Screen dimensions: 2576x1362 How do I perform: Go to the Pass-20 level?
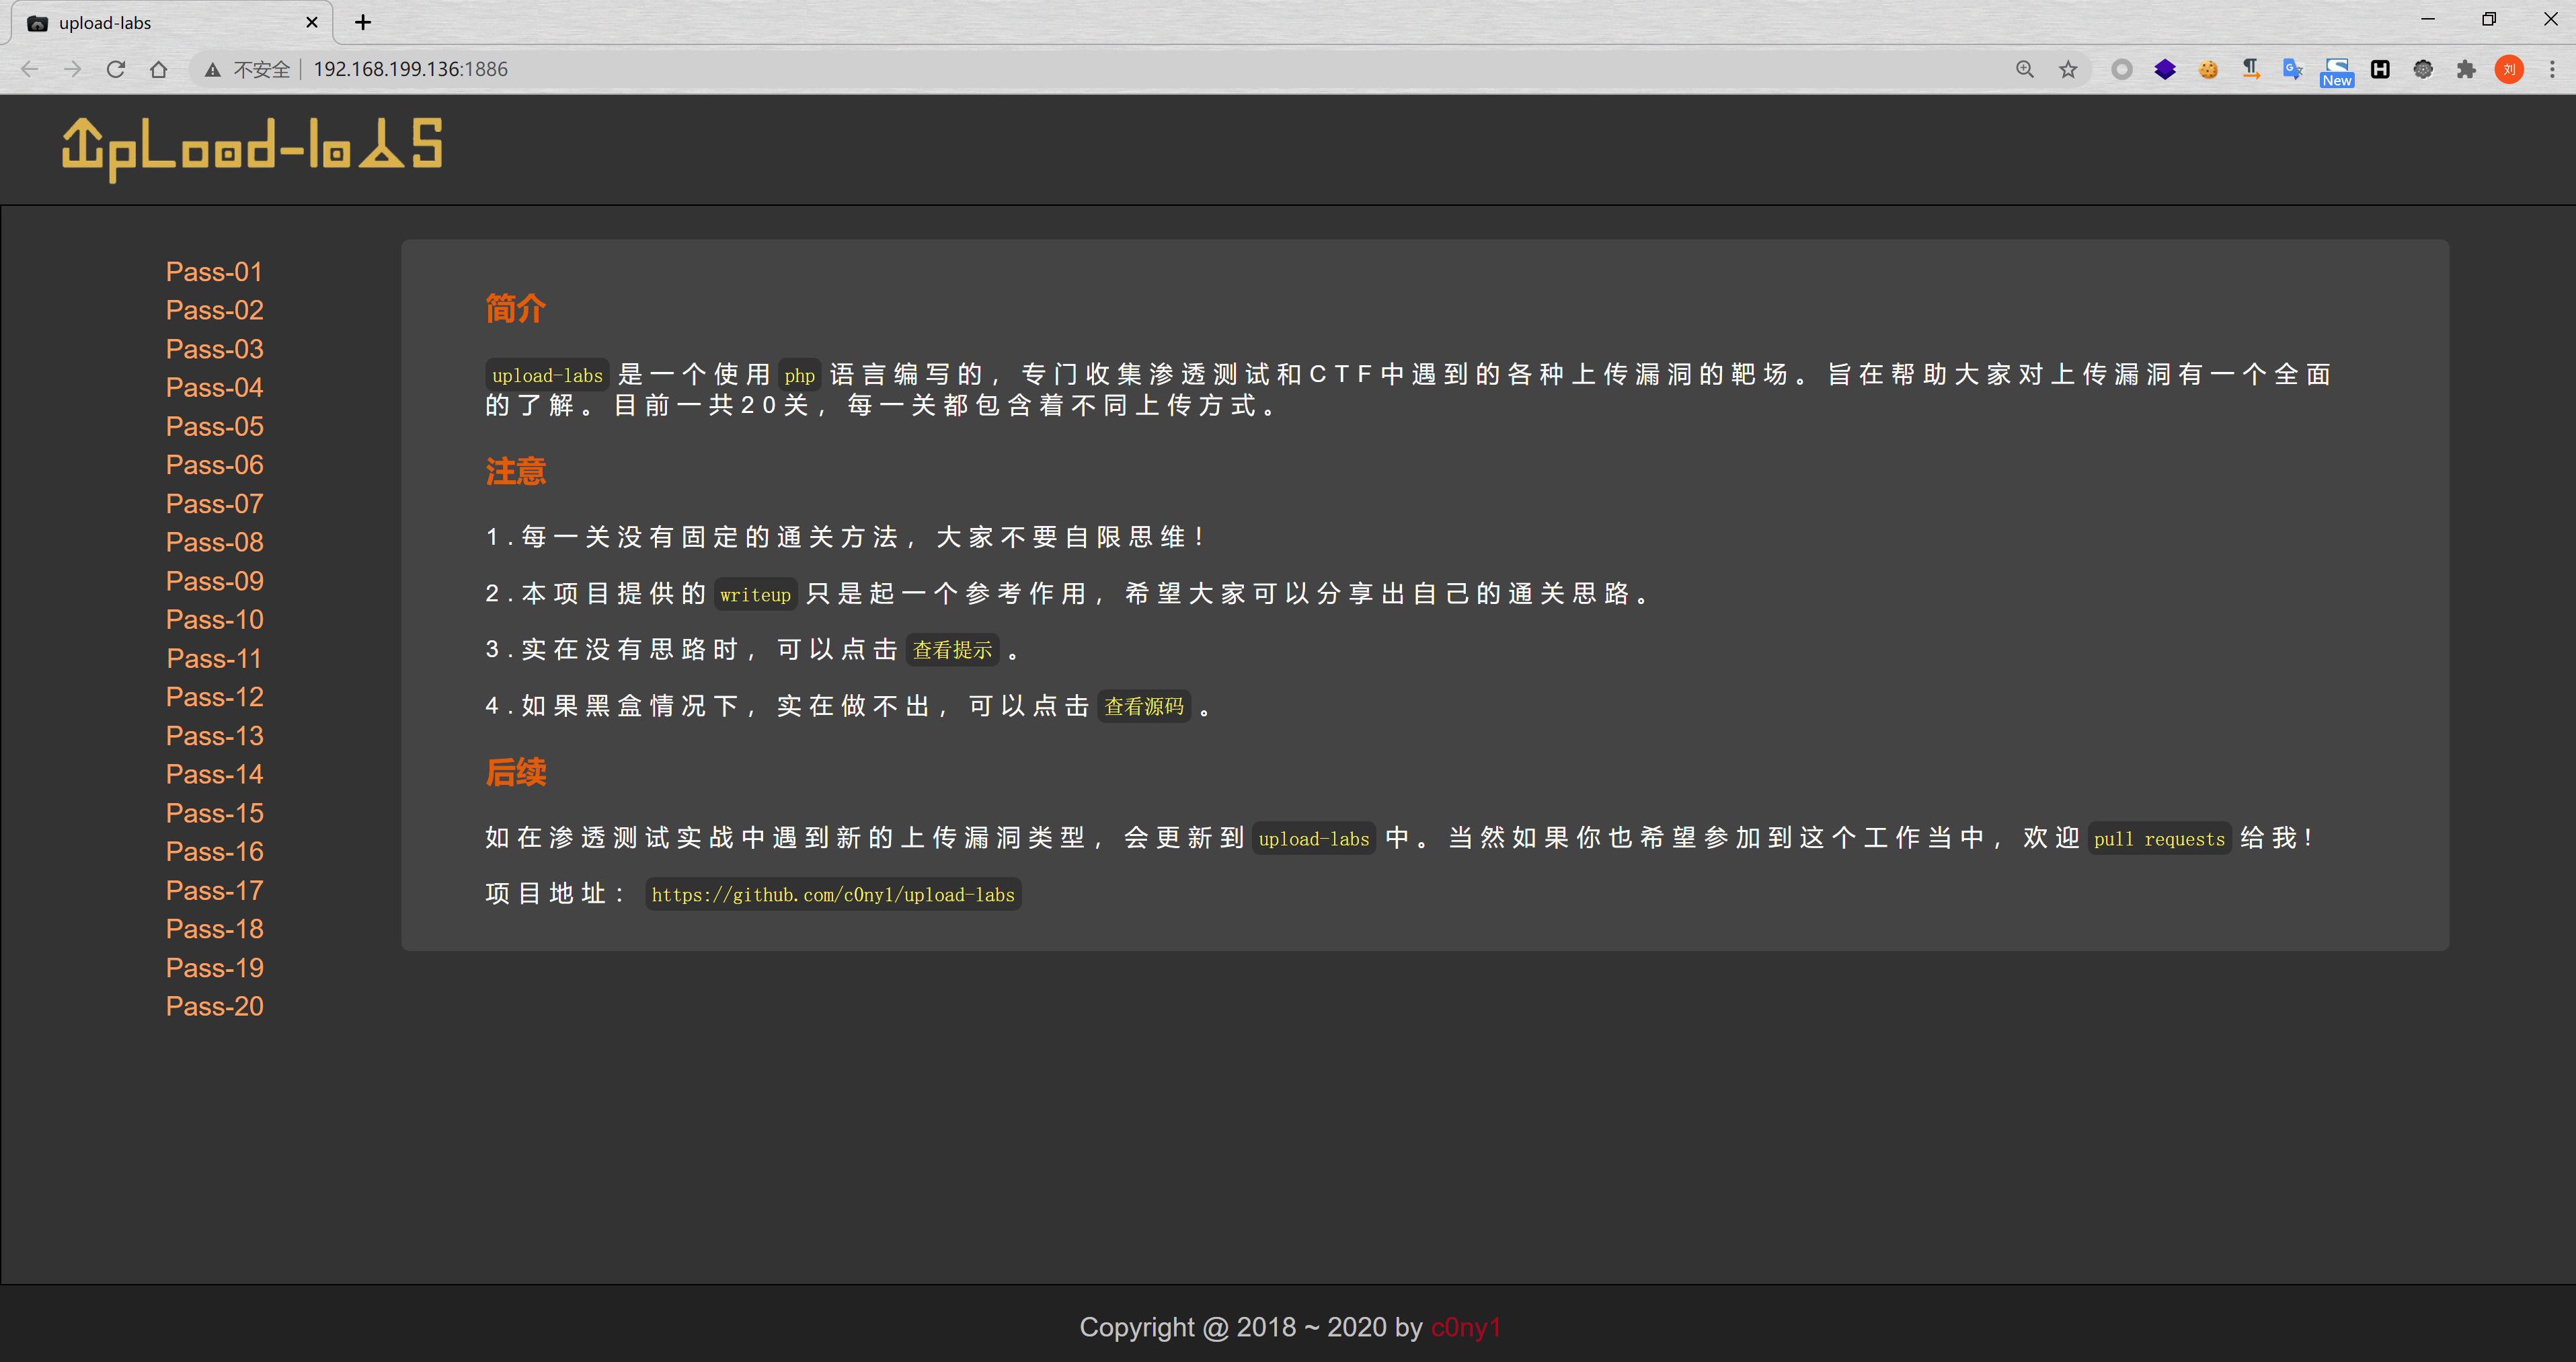tap(214, 1006)
